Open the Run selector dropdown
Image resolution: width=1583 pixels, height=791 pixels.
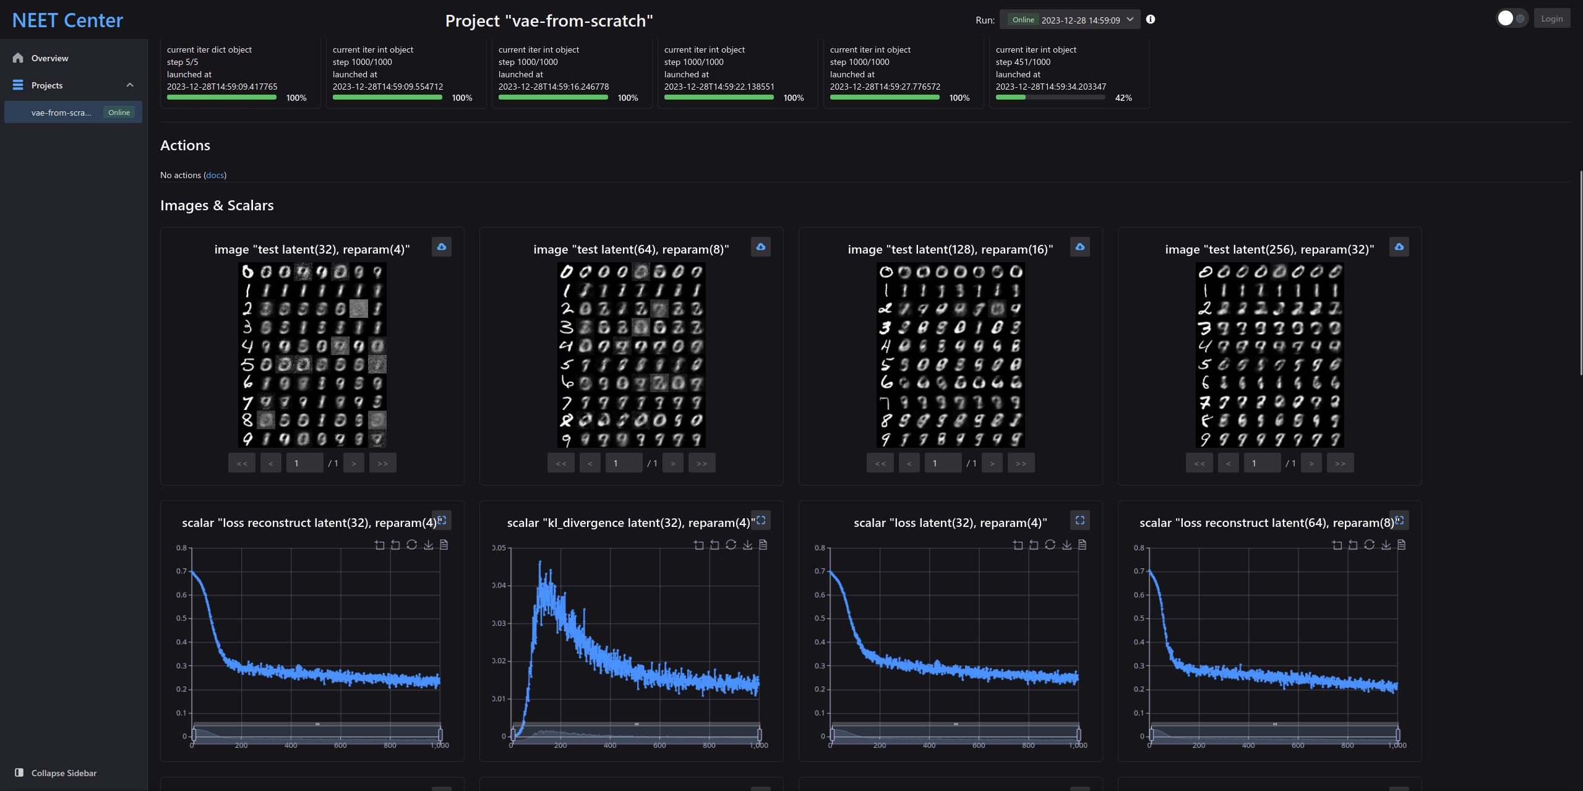(1070, 20)
